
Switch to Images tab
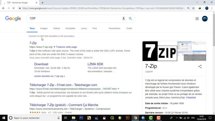[44, 28]
